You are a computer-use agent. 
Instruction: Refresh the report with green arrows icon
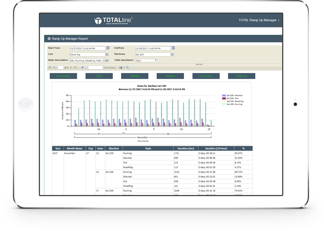tap(128, 67)
